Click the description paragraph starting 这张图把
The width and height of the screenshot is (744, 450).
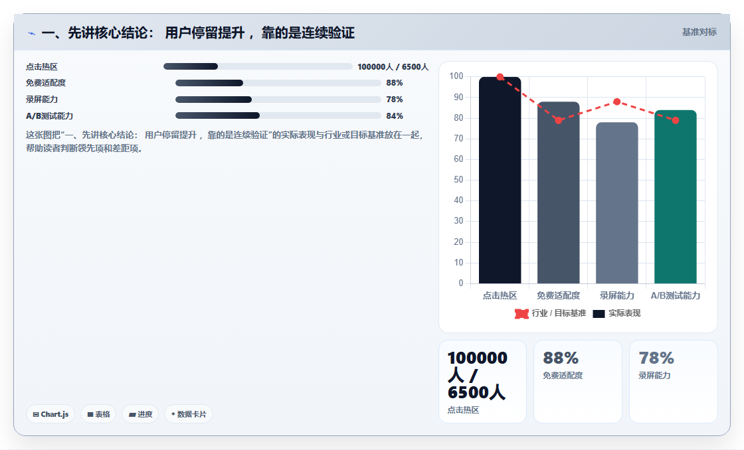click(x=224, y=142)
